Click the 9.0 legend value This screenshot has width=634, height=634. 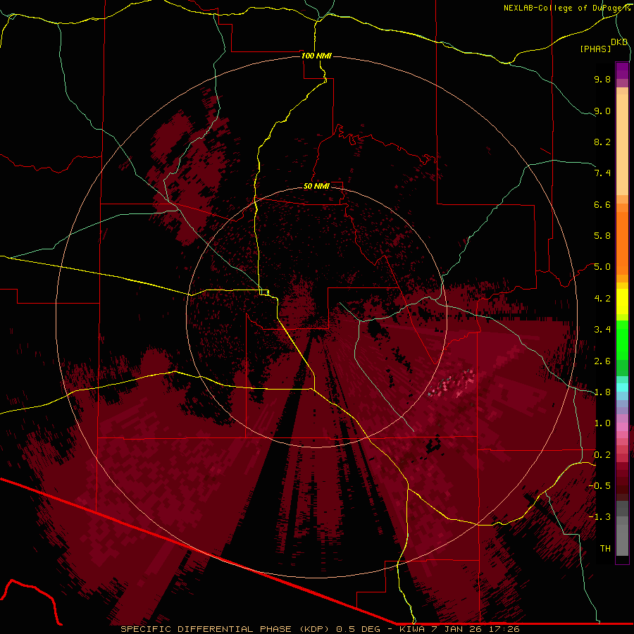coord(602,111)
